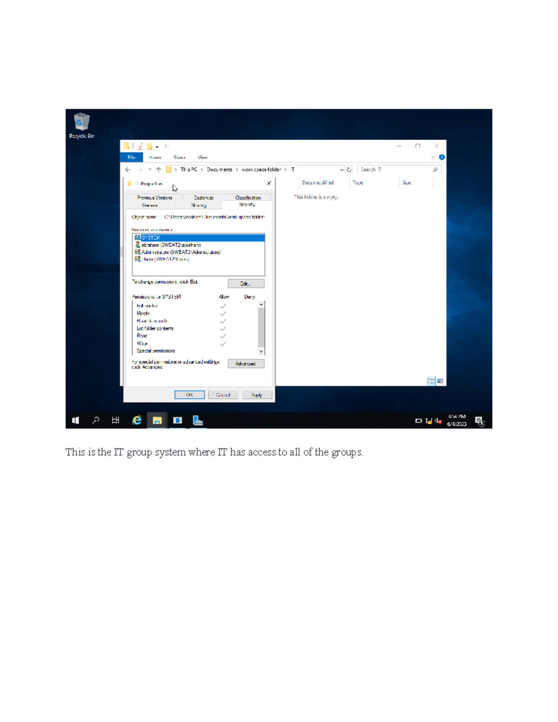Click Cancel in IT Properties
This screenshot has height=722, width=558.
pos(223,395)
